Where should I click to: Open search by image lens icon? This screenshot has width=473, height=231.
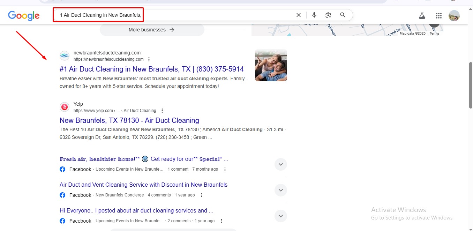point(328,15)
